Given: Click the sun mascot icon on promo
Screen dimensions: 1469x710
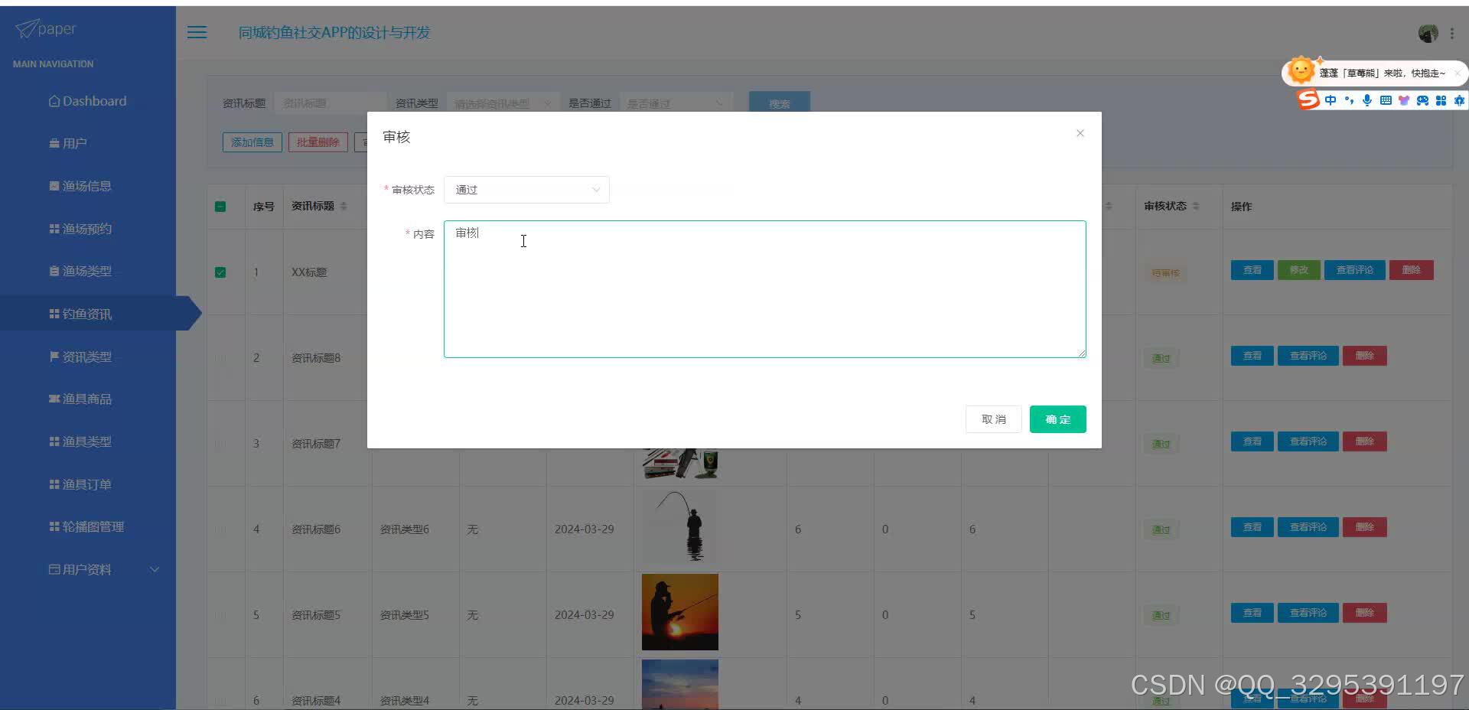Looking at the screenshot, I should [1301, 70].
